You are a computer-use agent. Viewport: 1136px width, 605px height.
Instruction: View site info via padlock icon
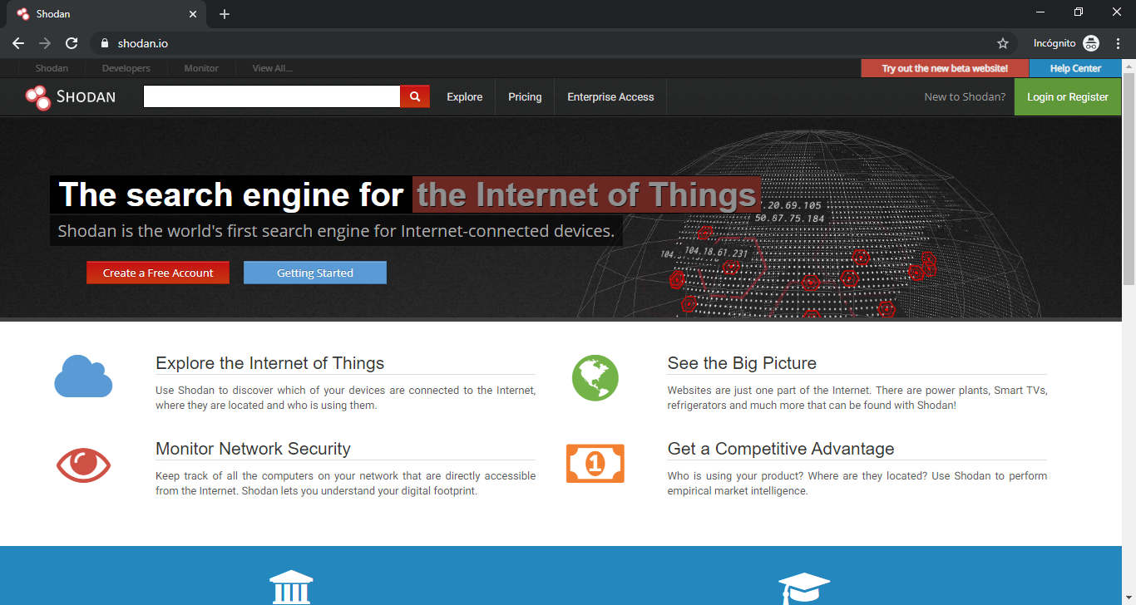105,43
